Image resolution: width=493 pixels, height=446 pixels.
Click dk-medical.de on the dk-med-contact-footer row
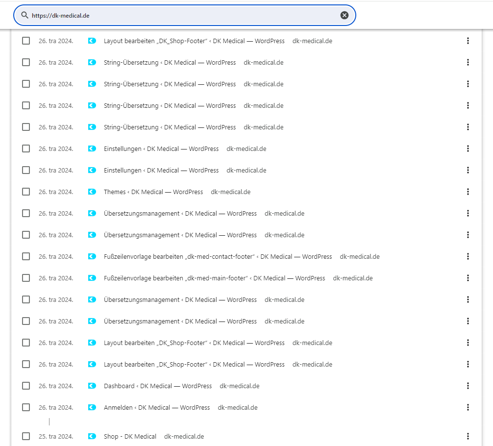pos(360,257)
